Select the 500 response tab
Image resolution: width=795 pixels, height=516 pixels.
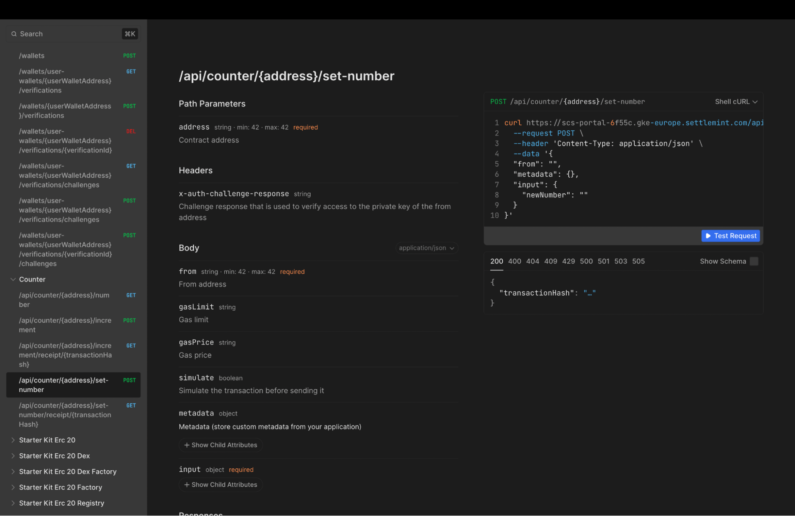pos(586,261)
